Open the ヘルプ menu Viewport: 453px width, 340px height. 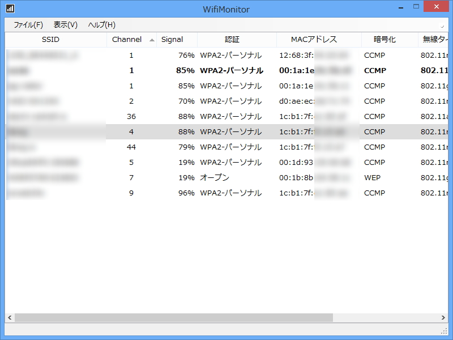100,25
